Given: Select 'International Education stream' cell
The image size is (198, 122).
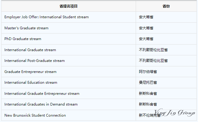Looking at the screenshot, I should coord(69,83).
